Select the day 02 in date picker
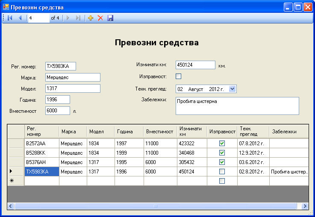 point(180,89)
